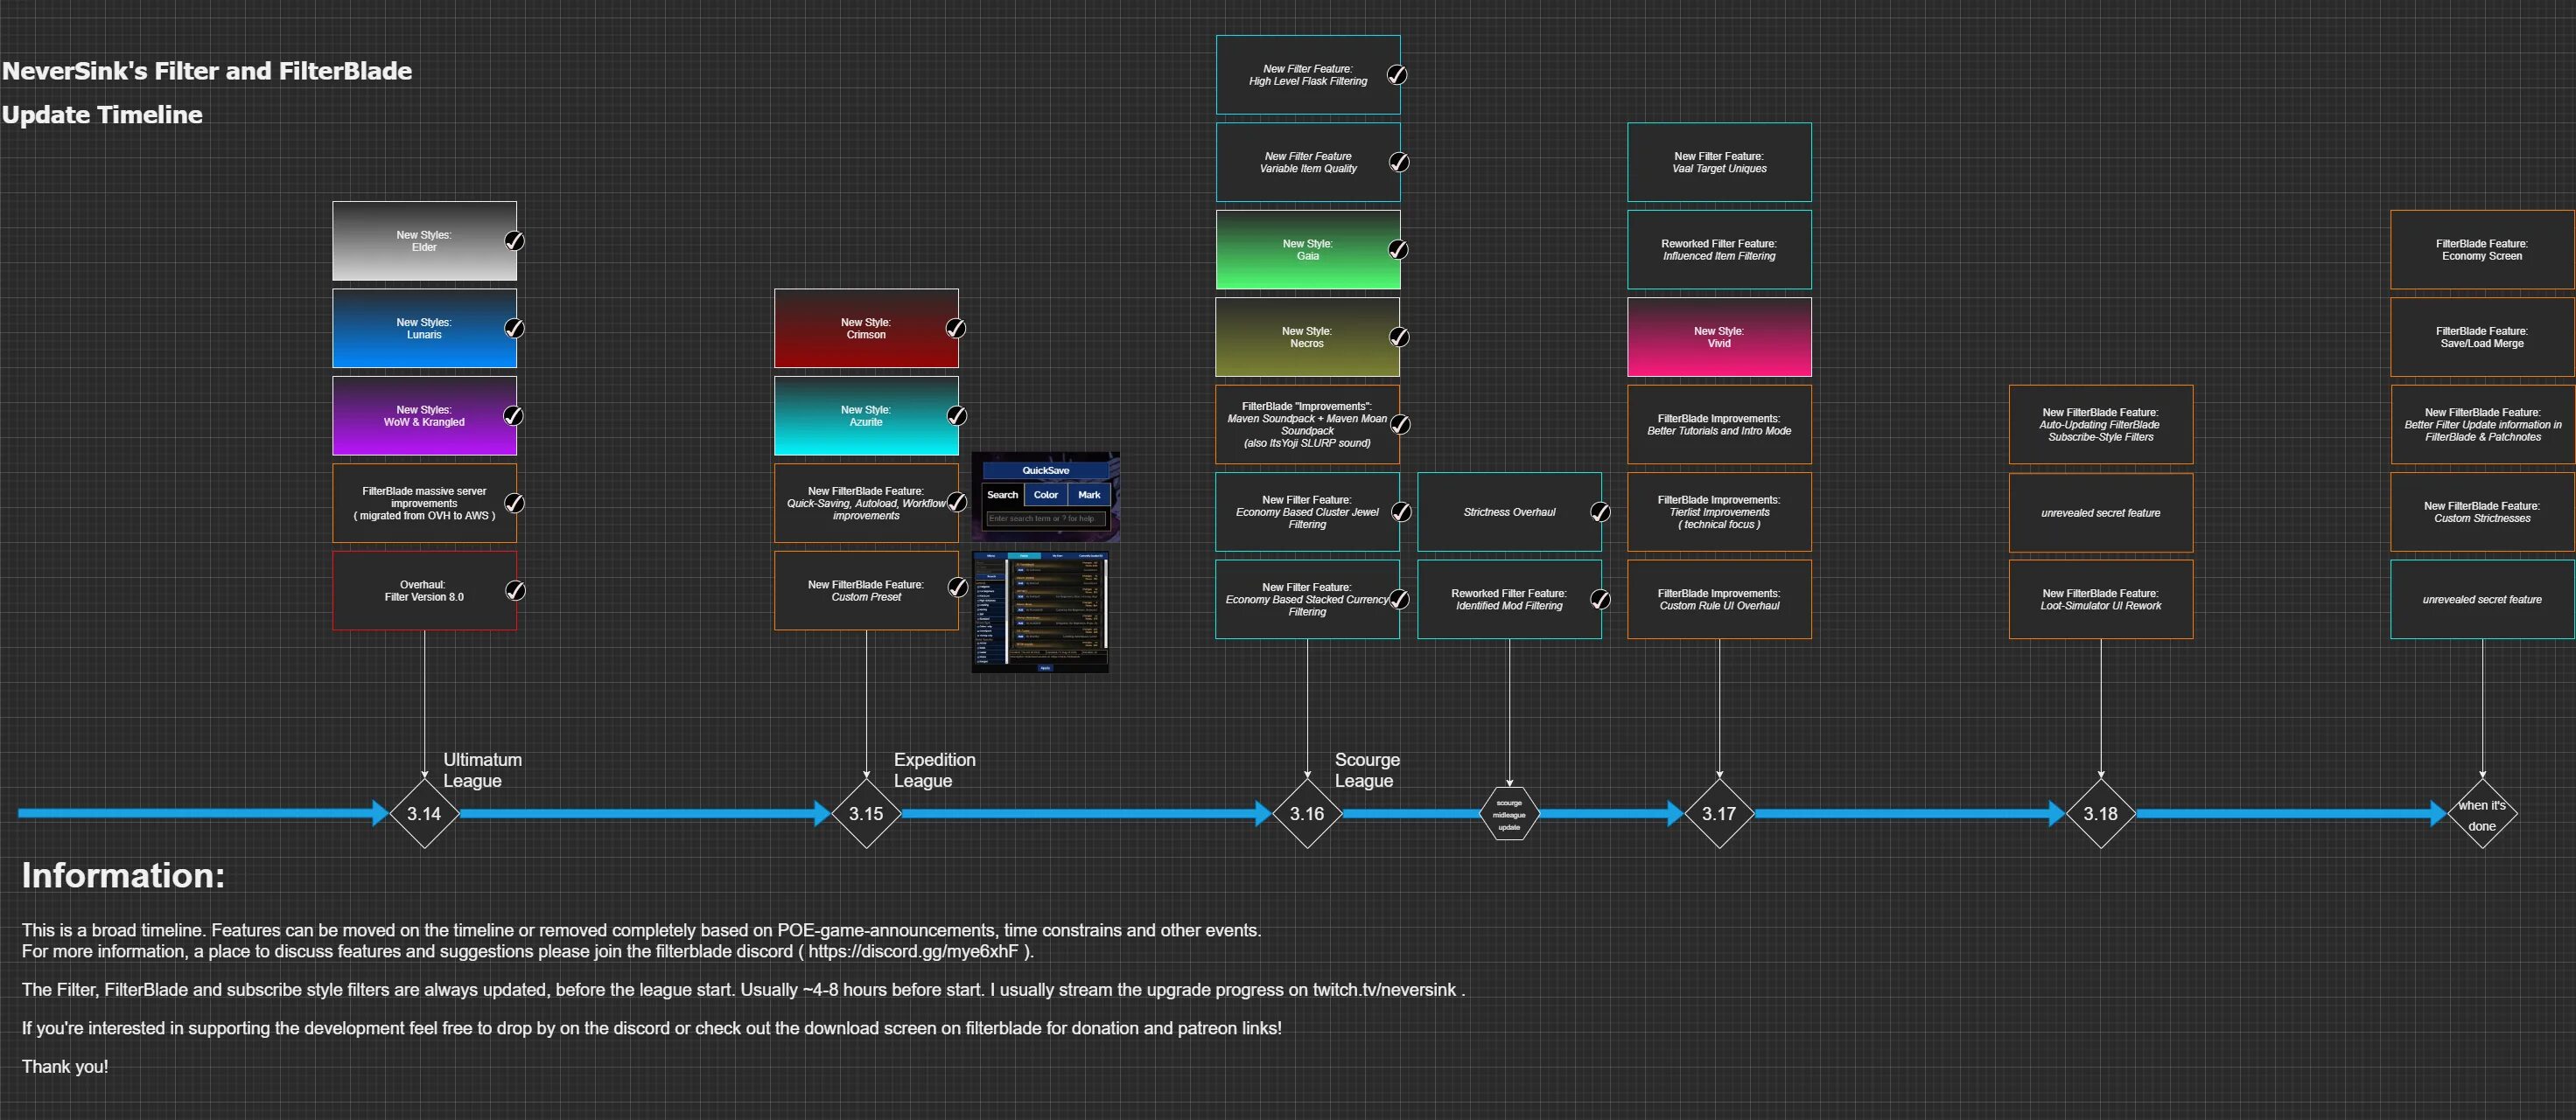Click the teal Azurite style swatch card
2576x1120 pixels.
pyautogui.click(x=865, y=415)
